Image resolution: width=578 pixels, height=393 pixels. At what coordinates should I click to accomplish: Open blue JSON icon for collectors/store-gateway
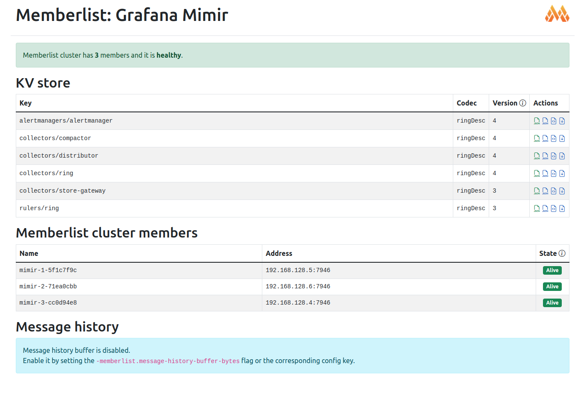pyautogui.click(x=545, y=191)
